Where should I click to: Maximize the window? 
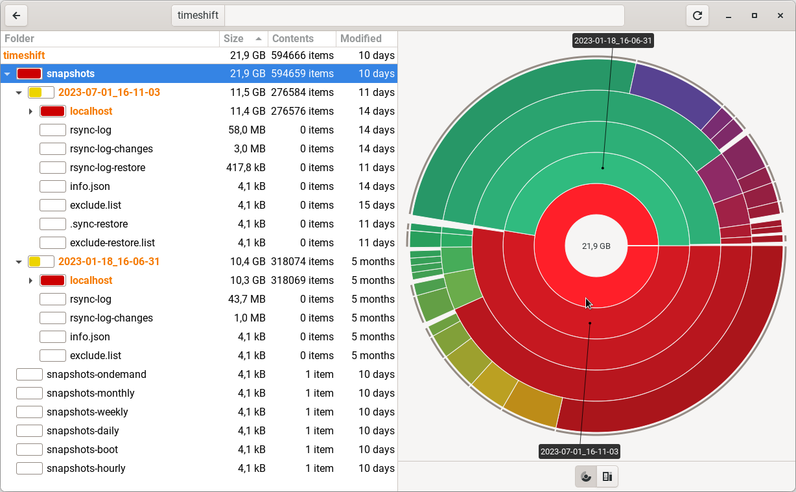[755, 16]
